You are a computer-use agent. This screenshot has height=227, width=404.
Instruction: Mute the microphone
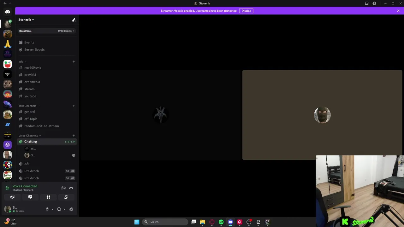point(47,209)
